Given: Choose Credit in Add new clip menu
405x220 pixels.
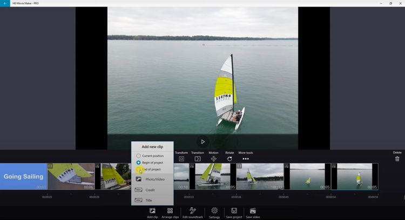Looking at the screenshot, I should point(152,190).
